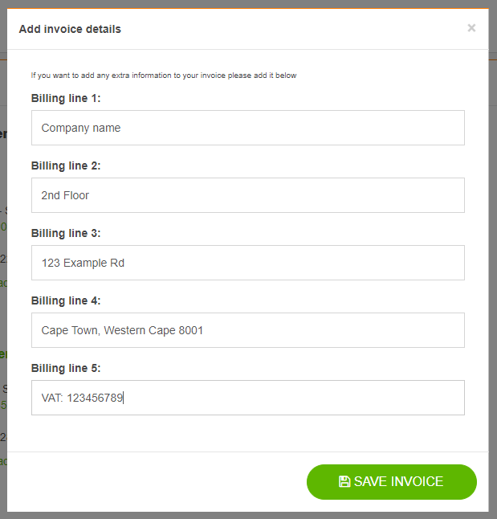Click the INVOICE word on green button
Image resolution: width=497 pixels, height=519 pixels.
point(417,481)
